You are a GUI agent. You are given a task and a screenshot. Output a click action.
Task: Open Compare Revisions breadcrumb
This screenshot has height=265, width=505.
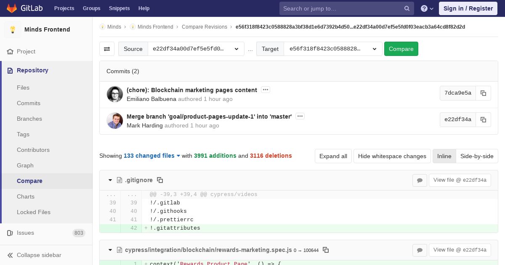tap(205, 27)
